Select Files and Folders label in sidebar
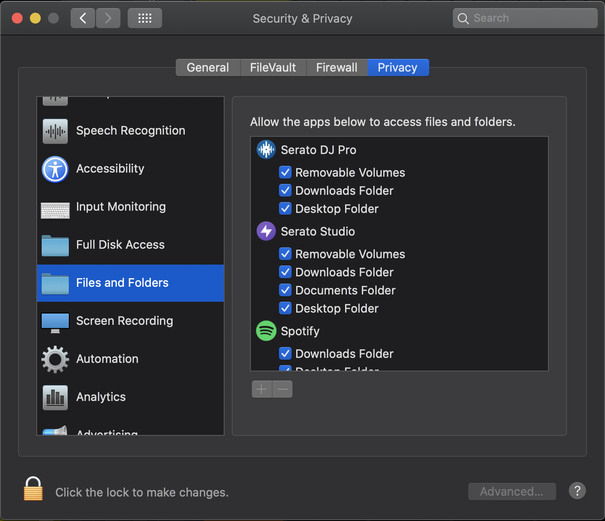 (x=122, y=283)
